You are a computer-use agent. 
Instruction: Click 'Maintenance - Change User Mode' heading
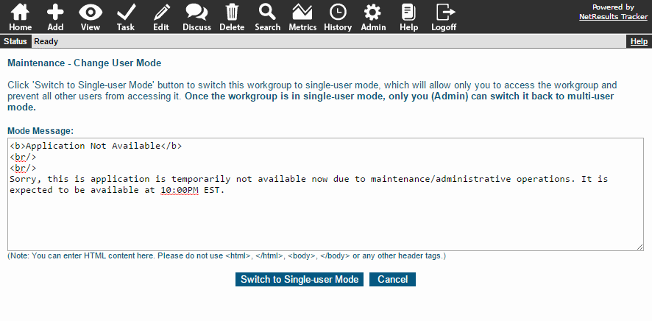(x=85, y=63)
